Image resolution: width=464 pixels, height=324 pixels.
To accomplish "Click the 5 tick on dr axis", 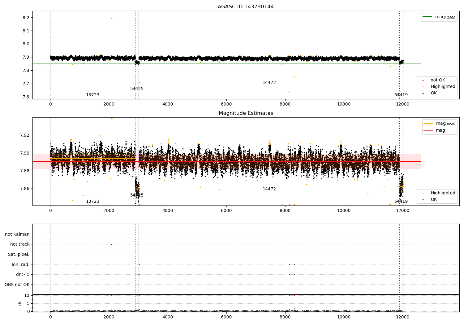I will [28, 304].
